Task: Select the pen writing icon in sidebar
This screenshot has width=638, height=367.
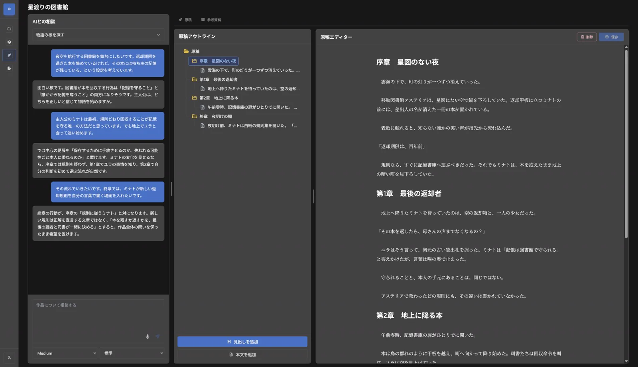Action: (9, 55)
